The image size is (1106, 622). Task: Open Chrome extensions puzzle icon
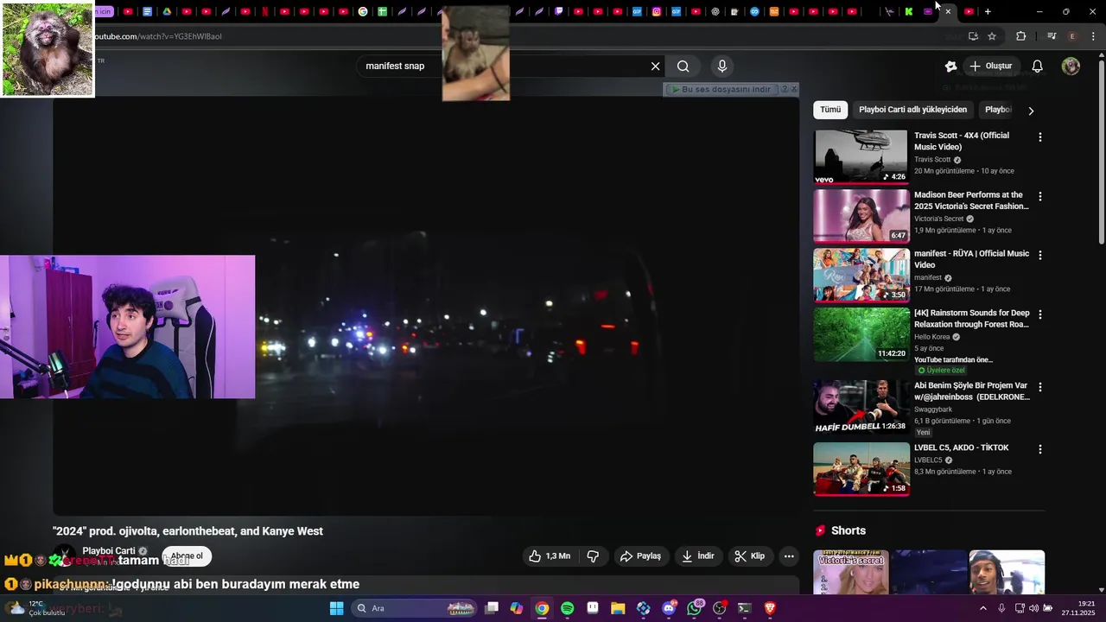(1021, 36)
